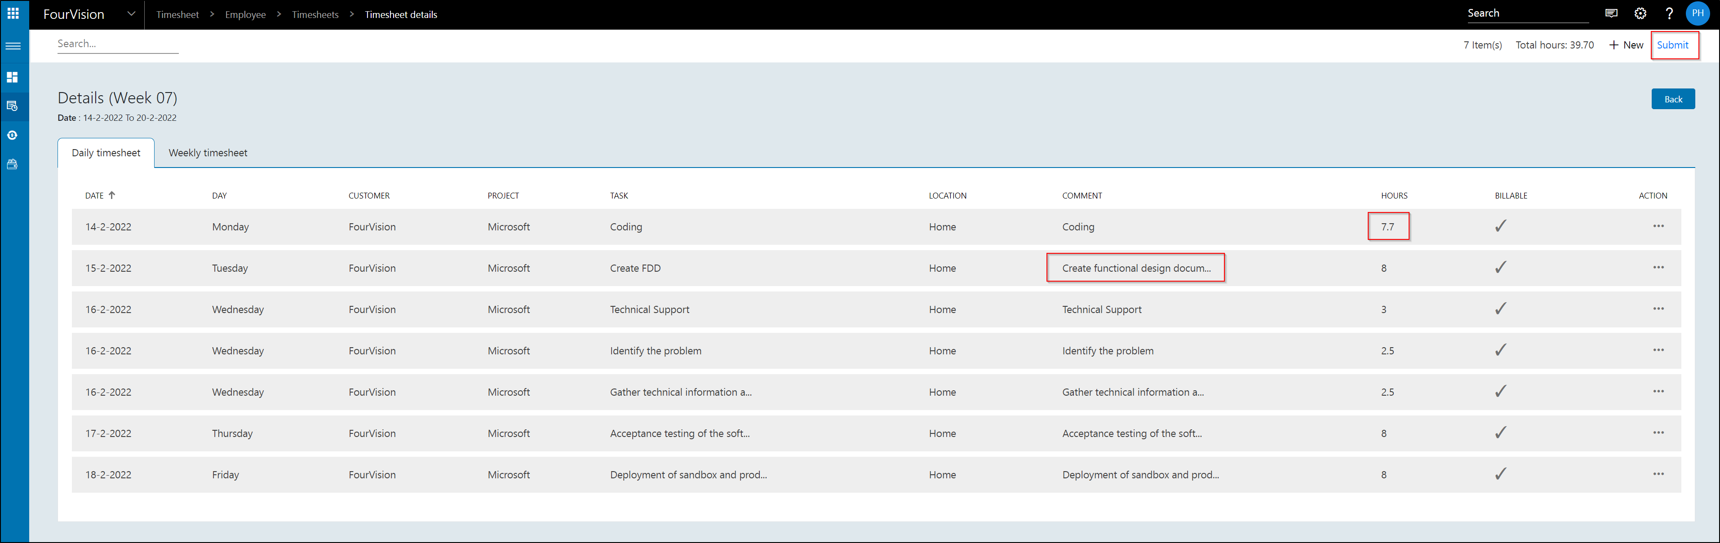The height and width of the screenshot is (543, 1720).
Task: Select the 14-2-2022 date cell
Action: [108, 227]
